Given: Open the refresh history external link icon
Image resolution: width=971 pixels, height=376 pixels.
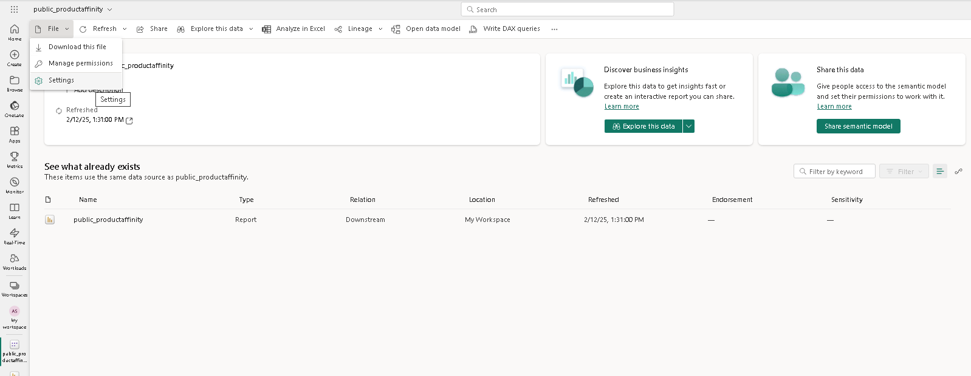Looking at the screenshot, I should coord(129,120).
